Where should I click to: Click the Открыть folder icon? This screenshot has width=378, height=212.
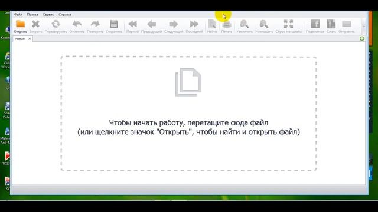click(x=20, y=24)
